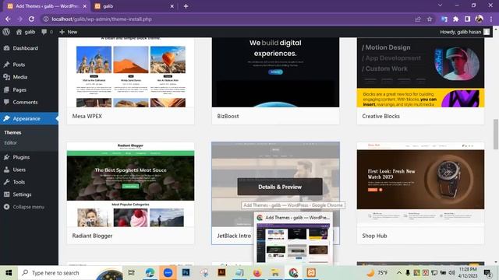Viewport: 499px width, 280px height.
Task: Click the Mesa WPEX theme name
Action: click(87, 116)
